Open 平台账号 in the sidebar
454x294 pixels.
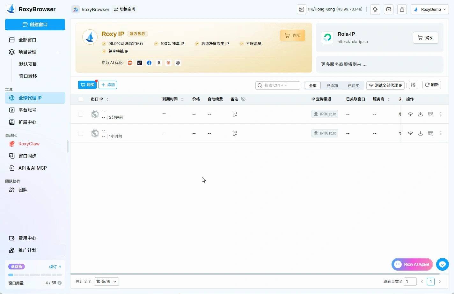pyautogui.click(x=35, y=110)
